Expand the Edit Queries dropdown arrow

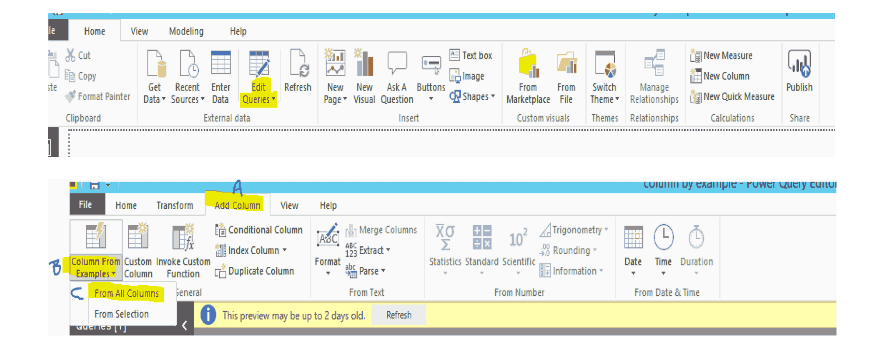(x=273, y=99)
